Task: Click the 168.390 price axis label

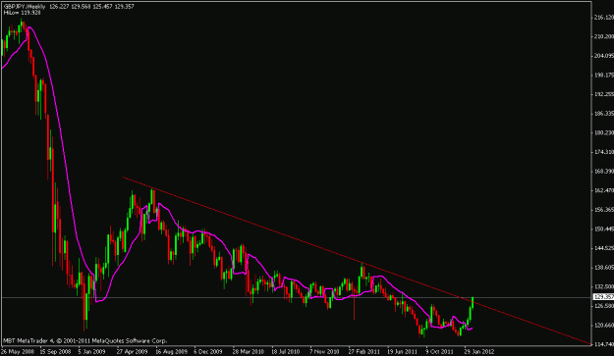Action: pyautogui.click(x=604, y=172)
